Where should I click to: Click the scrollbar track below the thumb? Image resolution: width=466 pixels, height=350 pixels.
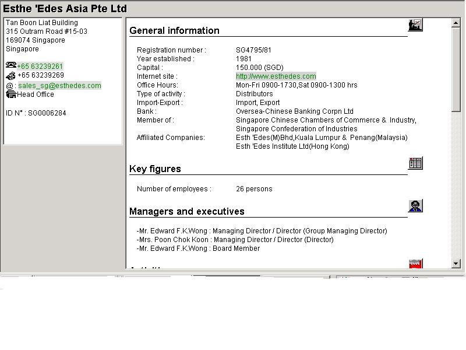click(456, 187)
